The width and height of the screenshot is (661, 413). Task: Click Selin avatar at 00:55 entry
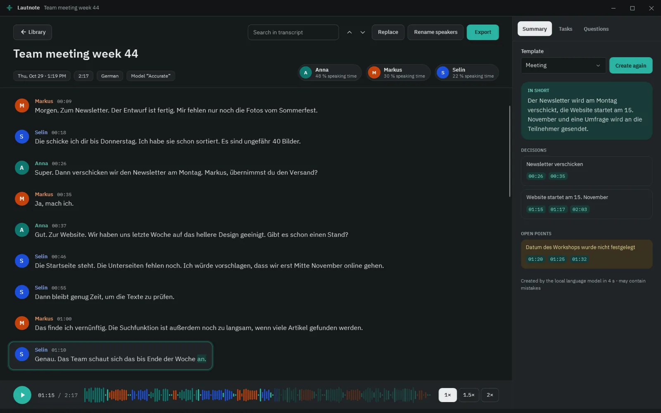[22, 292]
